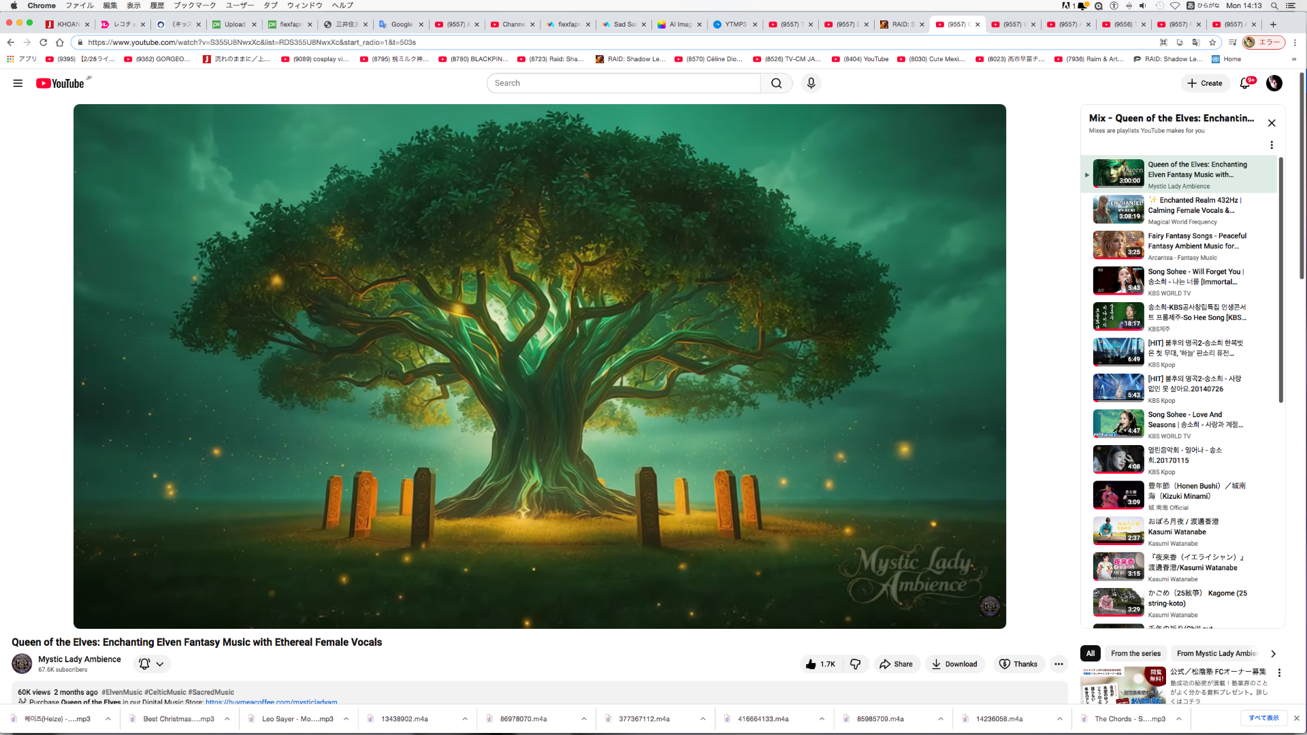Open Mystic Lady Ambience channel link
Screen dimensions: 1307x735
80,659
